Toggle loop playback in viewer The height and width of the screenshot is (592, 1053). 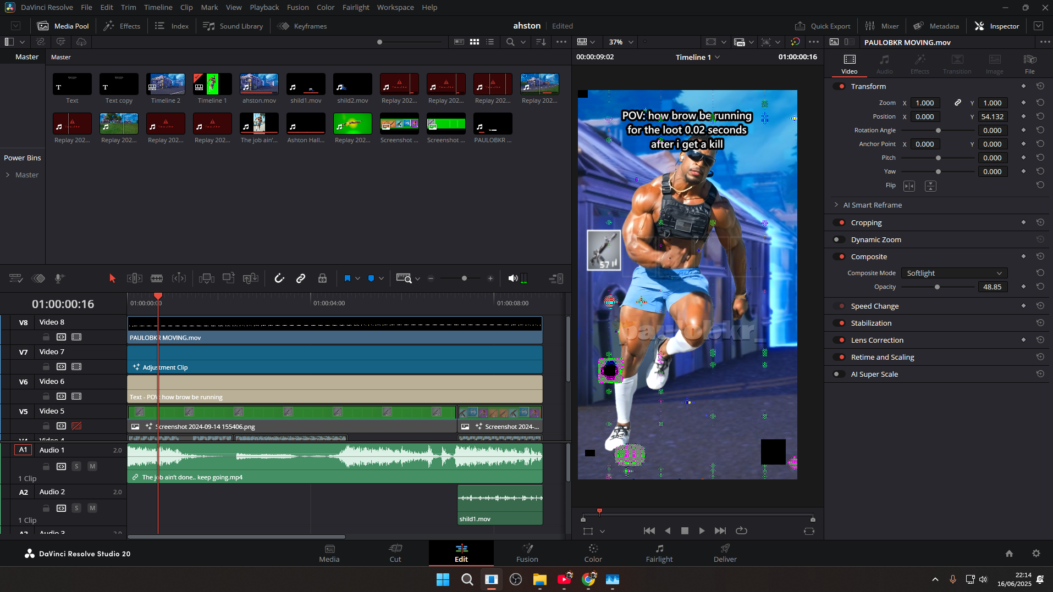point(741,530)
